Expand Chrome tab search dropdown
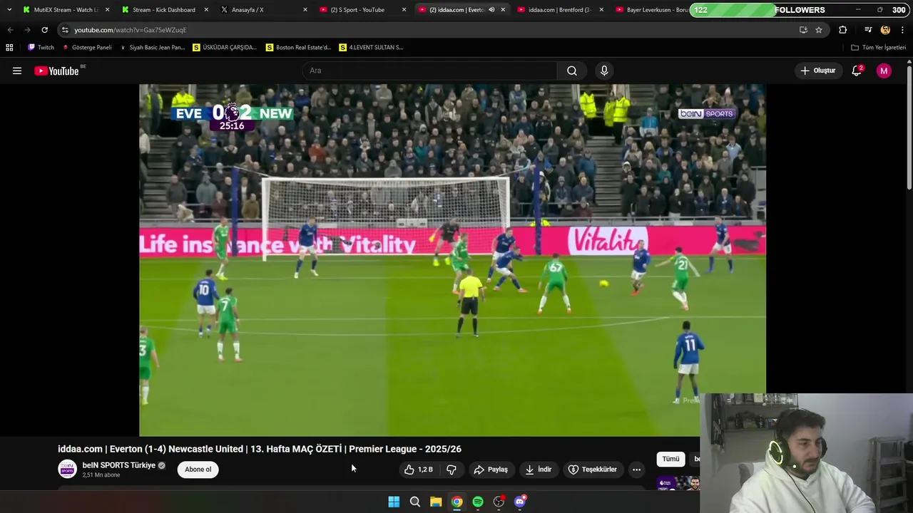The width and height of the screenshot is (913, 513). (x=9, y=10)
